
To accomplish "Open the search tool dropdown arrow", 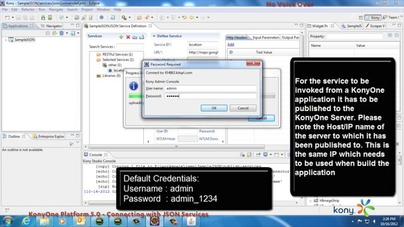I will [x=129, y=18].
